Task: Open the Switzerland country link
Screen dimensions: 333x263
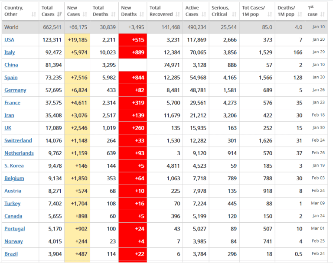Action: (x=18, y=140)
